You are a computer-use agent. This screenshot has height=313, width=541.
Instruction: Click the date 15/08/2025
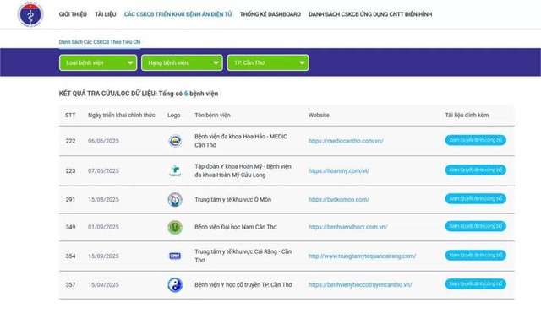(103, 199)
